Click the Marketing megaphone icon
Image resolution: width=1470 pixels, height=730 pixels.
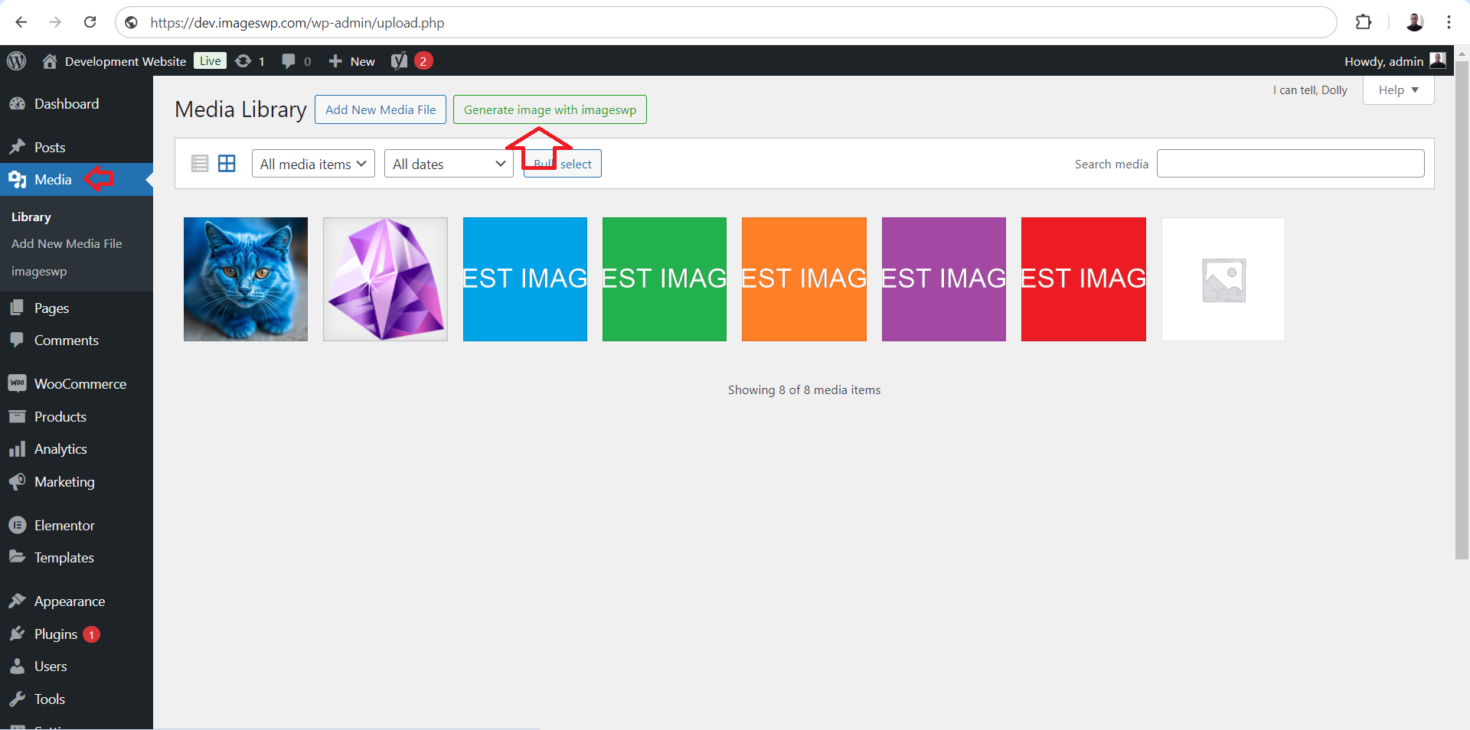click(x=18, y=482)
